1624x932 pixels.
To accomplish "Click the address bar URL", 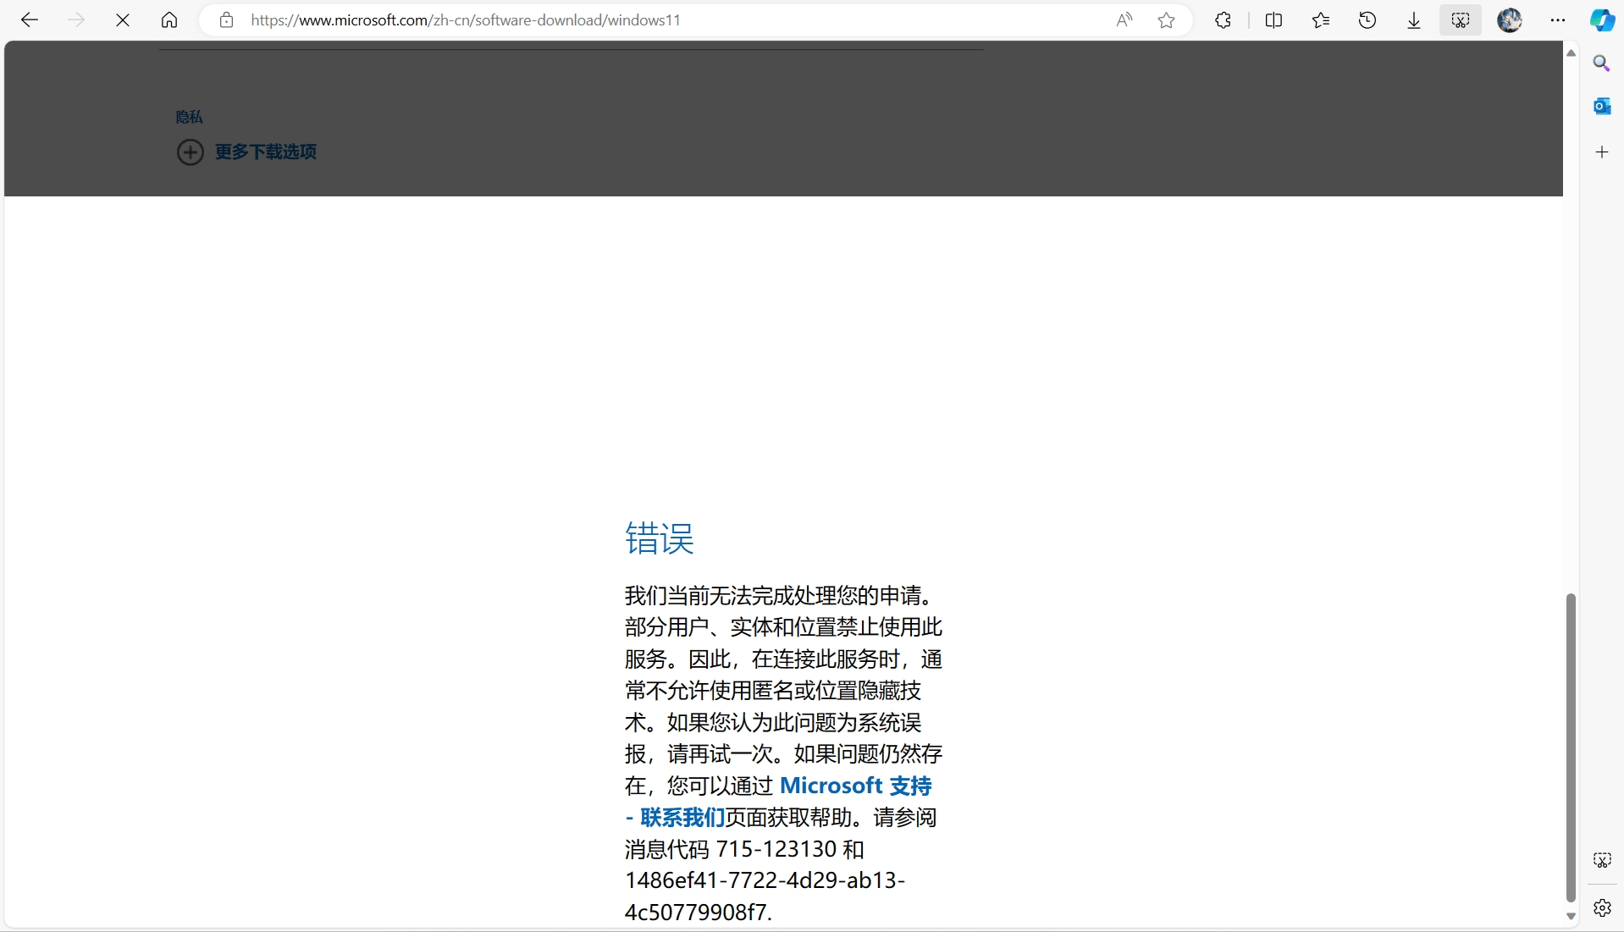I will pos(466,20).
